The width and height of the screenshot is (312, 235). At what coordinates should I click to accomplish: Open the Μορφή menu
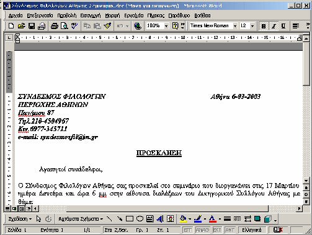coord(112,15)
